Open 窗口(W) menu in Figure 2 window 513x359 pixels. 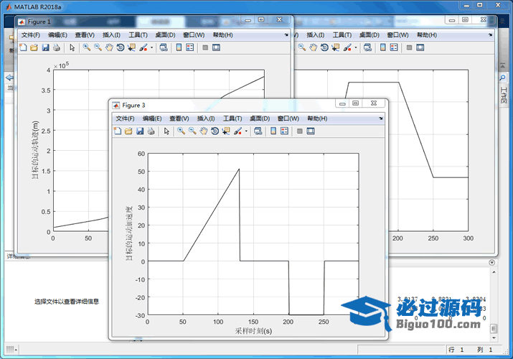coord(397,35)
